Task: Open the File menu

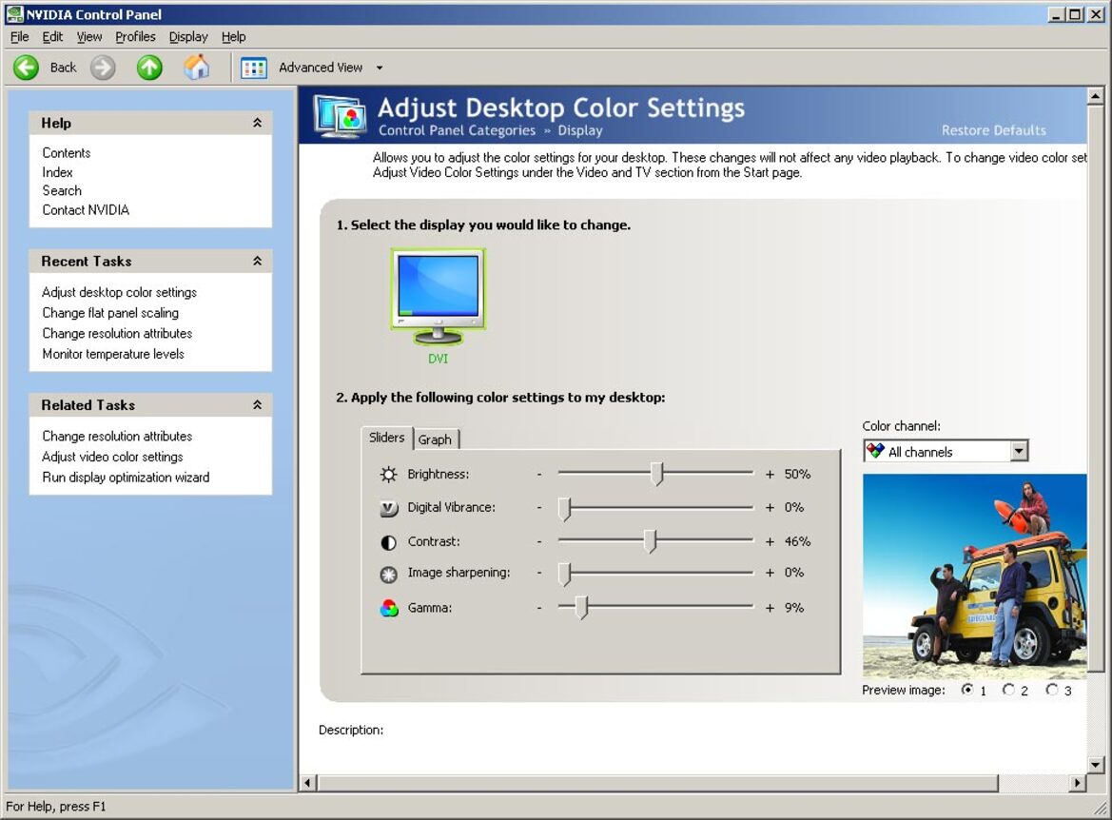Action: 20,37
